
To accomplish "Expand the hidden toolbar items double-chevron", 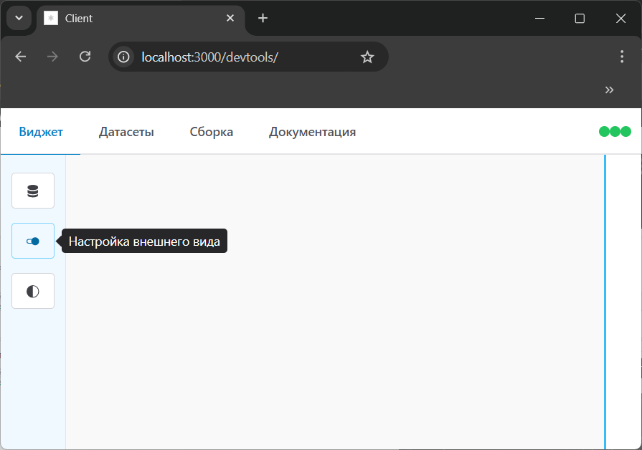I will pyautogui.click(x=609, y=90).
